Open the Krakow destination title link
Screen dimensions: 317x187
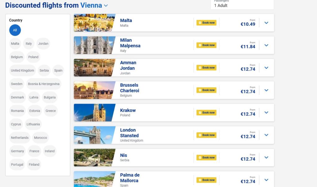tap(128, 110)
